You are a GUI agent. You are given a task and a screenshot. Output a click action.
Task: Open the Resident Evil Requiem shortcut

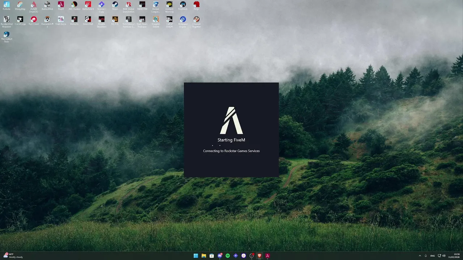[7, 22]
